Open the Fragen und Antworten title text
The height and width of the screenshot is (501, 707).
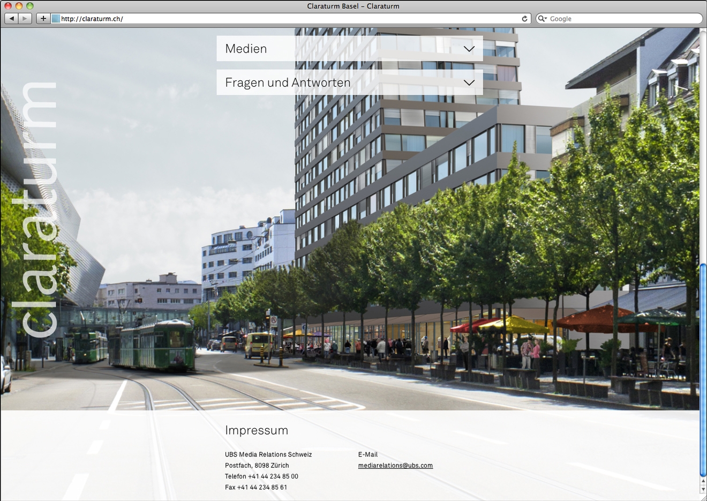point(288,83)
